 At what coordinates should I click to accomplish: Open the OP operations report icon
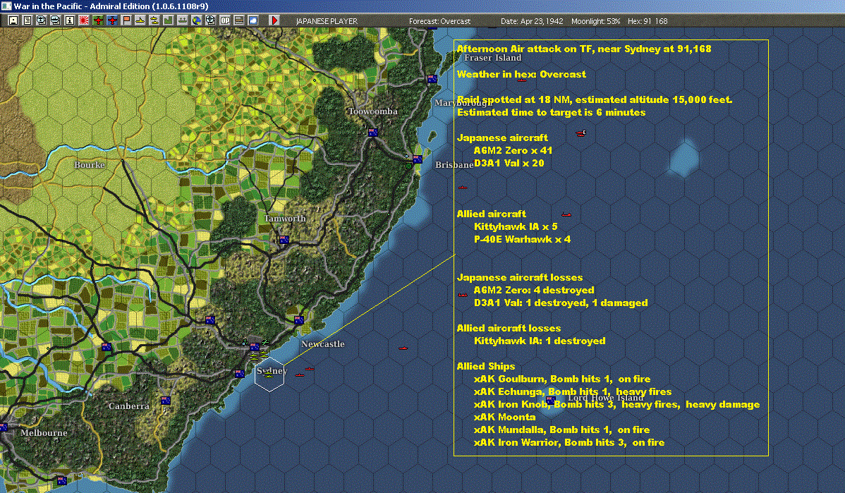(225, 20)
